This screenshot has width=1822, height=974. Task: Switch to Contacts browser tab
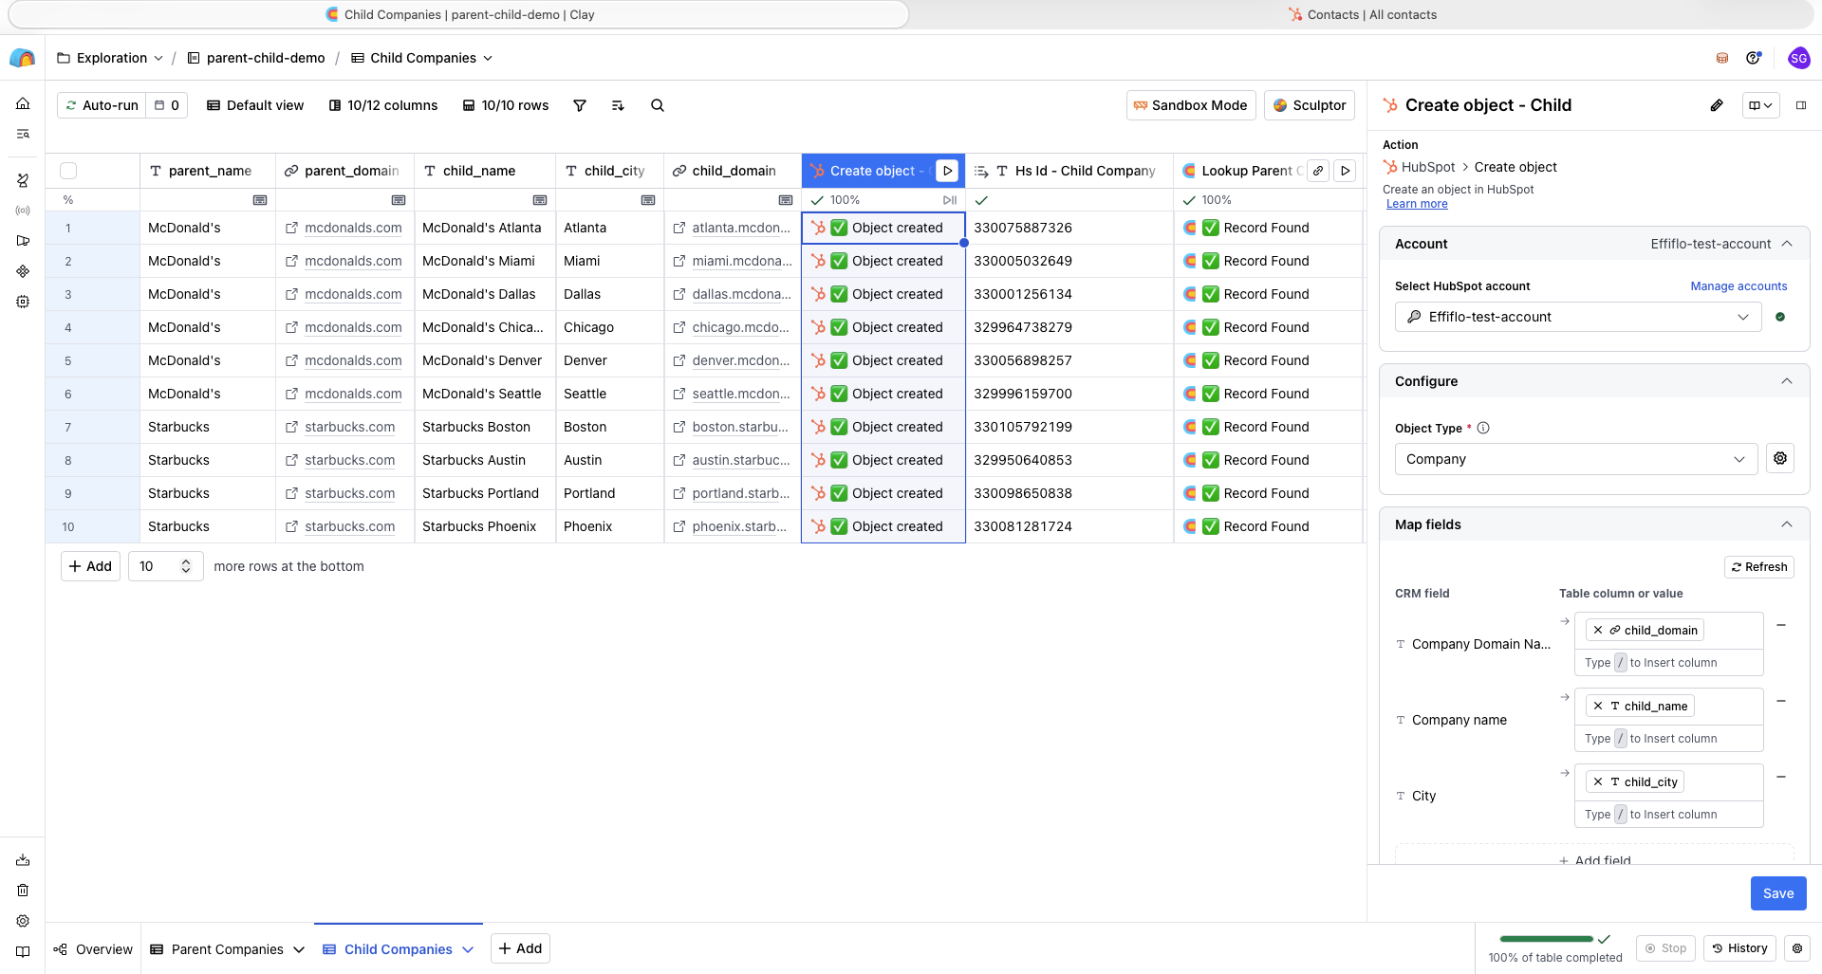point(1362,14)
